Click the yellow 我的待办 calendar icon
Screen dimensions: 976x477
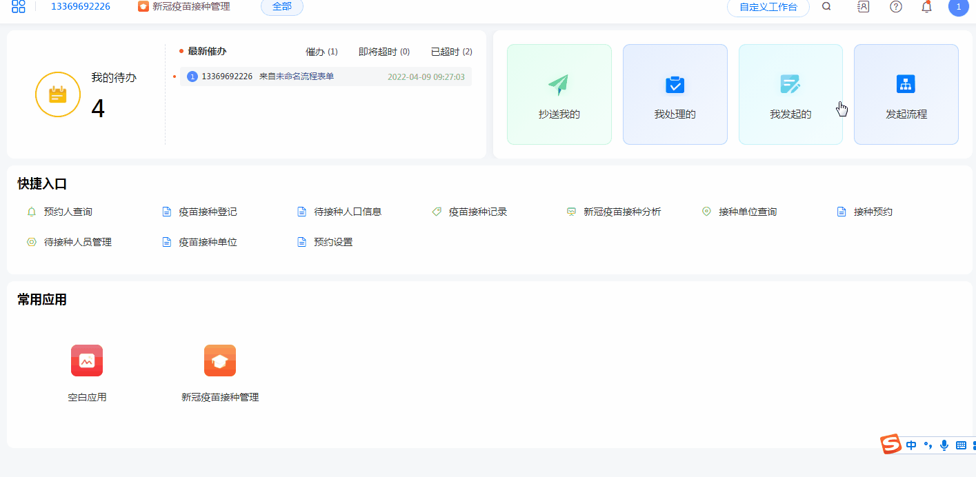click(58, 94)
